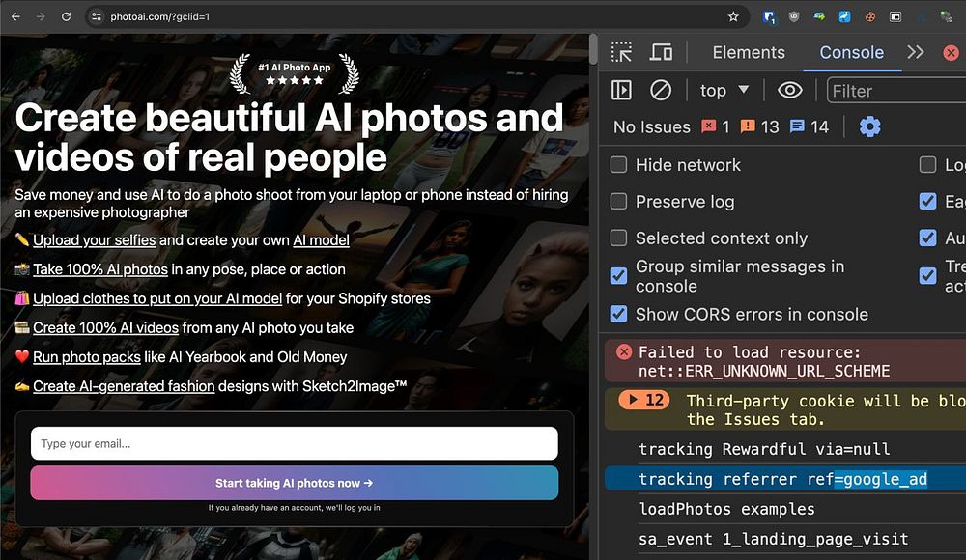Screen dimensions: 966x560
Task: Click 'If you already have an account' note
Action: [x=295, y=508]
